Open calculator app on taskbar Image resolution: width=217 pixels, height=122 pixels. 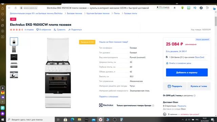122,120
